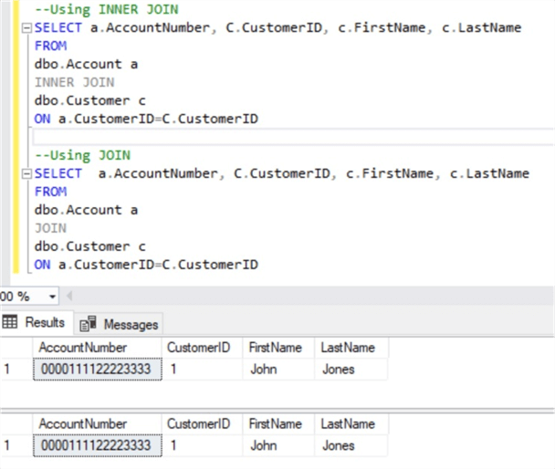Collapse the second SELECT statement block
The height and width of the screenshot is (469, 555).
26,173
